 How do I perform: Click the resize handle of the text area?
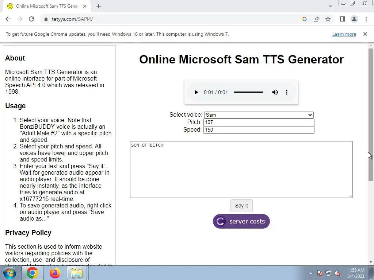pyautogui.click(x=351, y=196)
